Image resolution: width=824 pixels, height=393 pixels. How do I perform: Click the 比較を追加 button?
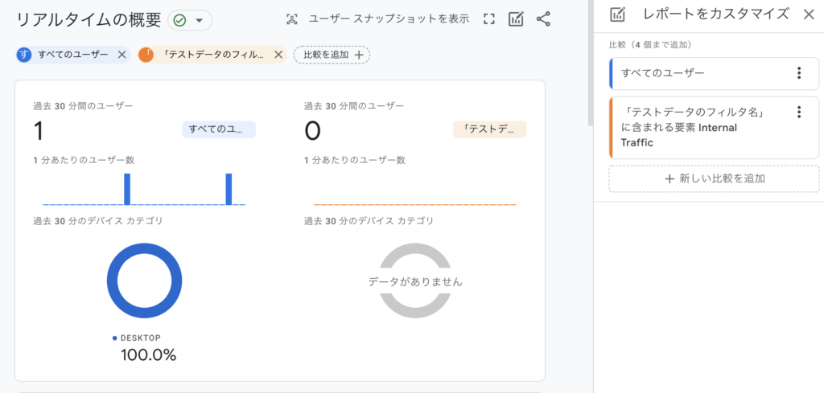pyautogui.click(x=332, y=55)
